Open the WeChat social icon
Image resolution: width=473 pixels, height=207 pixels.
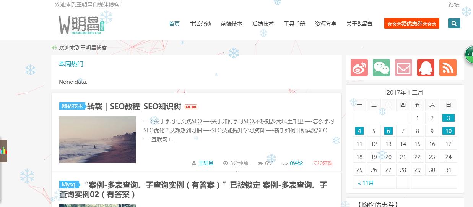381,68
